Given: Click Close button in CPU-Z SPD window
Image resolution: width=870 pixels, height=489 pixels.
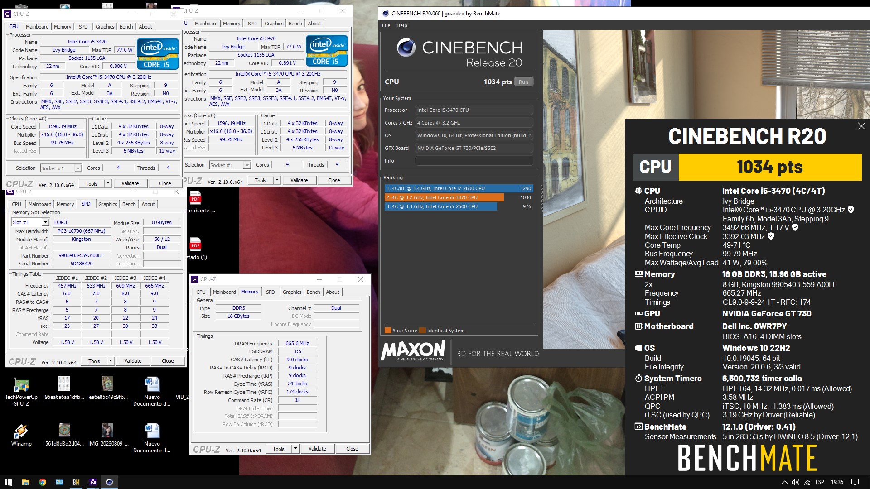Looking at the screenshot, I should click(x=168, y=361).
